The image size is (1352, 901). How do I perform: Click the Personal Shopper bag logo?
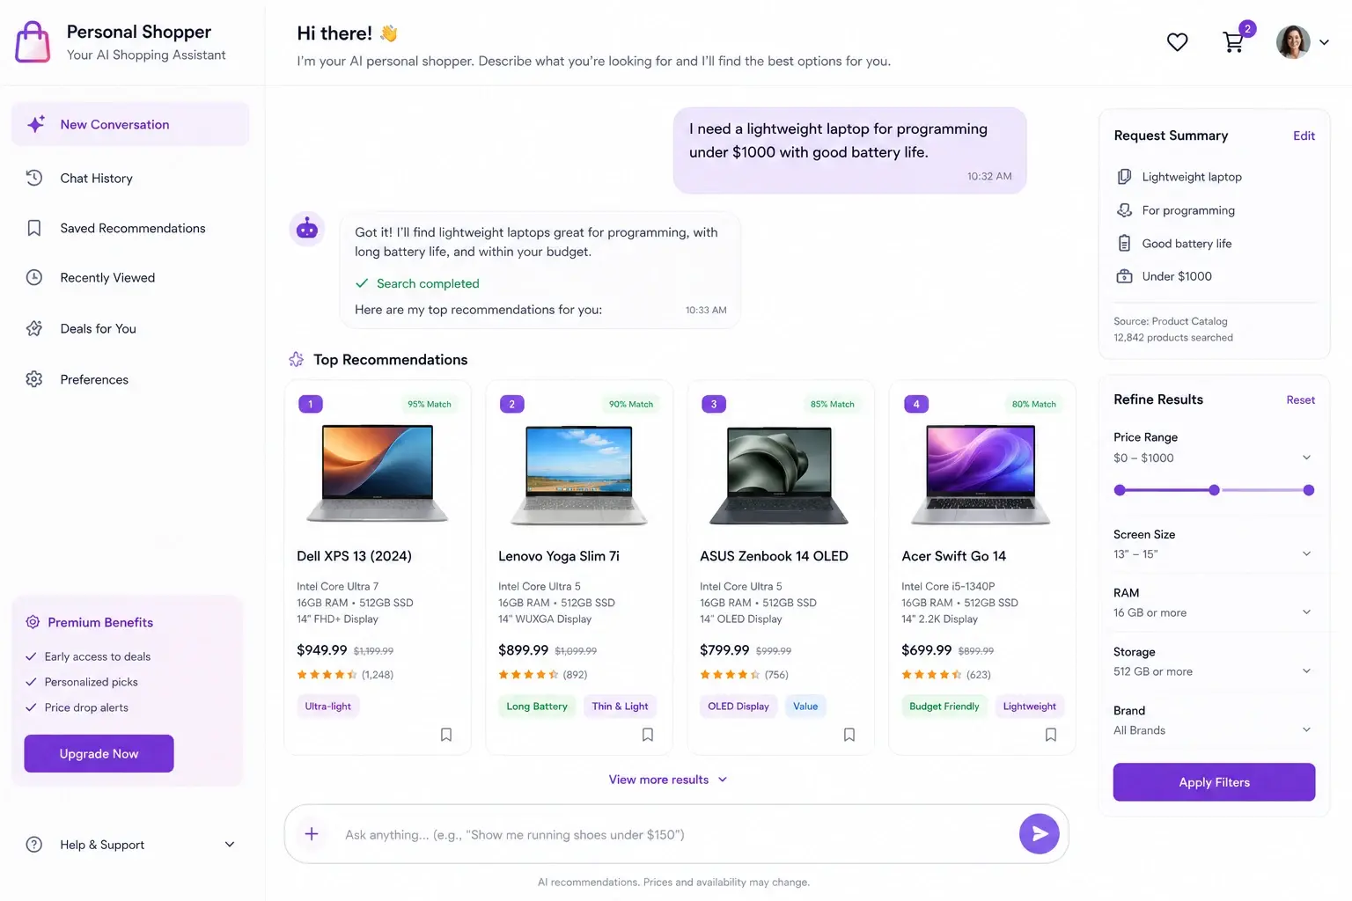[x=33, y=41]
